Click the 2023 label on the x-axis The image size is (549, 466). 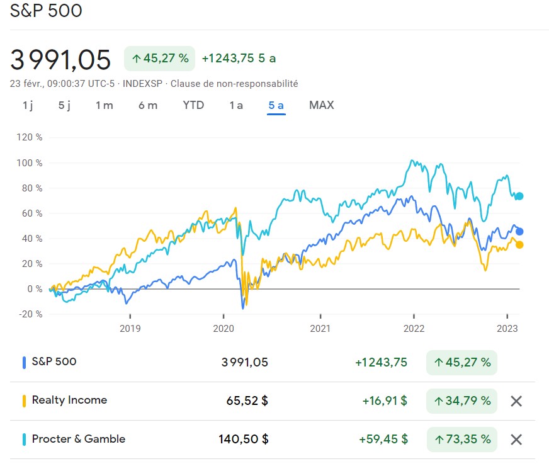pos(507,329)
